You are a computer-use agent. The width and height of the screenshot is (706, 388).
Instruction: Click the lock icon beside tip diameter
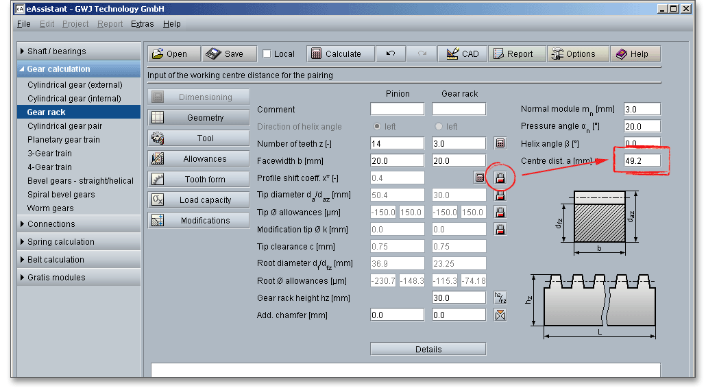tap(500, 195)
